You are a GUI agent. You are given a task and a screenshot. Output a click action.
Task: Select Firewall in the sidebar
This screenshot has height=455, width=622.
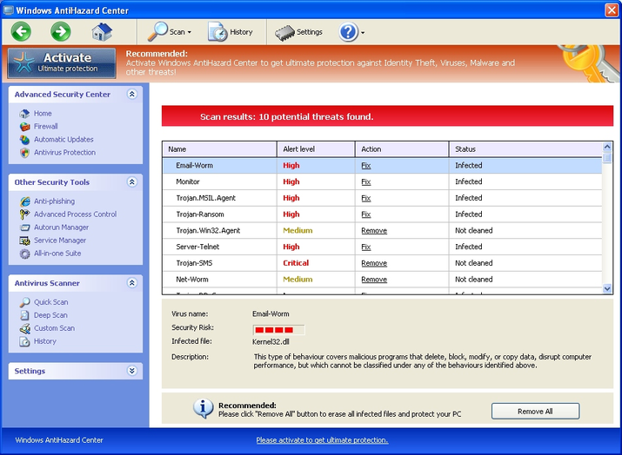tap(45, 127)
